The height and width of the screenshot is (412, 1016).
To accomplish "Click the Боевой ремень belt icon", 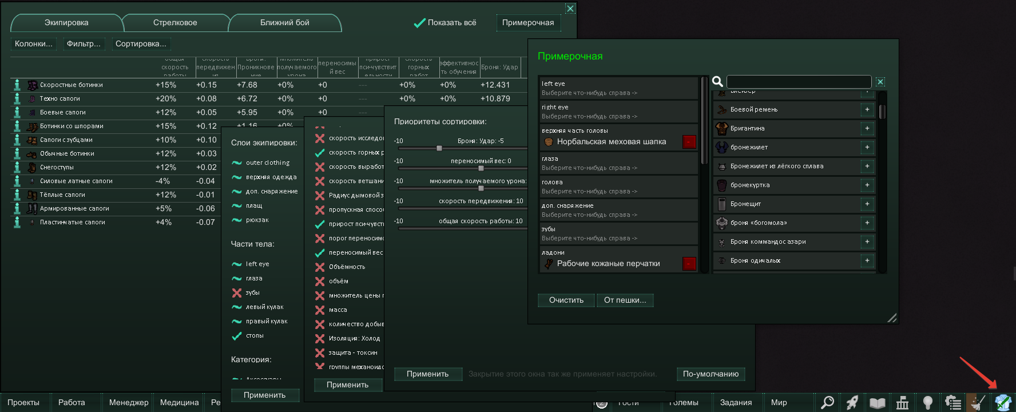I will (721, 109).
